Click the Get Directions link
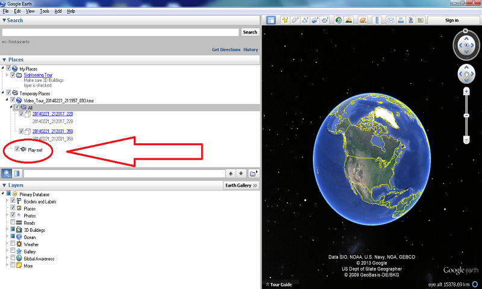 tap(226, 49)
